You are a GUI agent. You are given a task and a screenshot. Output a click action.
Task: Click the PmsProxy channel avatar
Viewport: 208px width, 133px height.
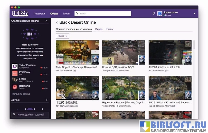pos(15,73)
